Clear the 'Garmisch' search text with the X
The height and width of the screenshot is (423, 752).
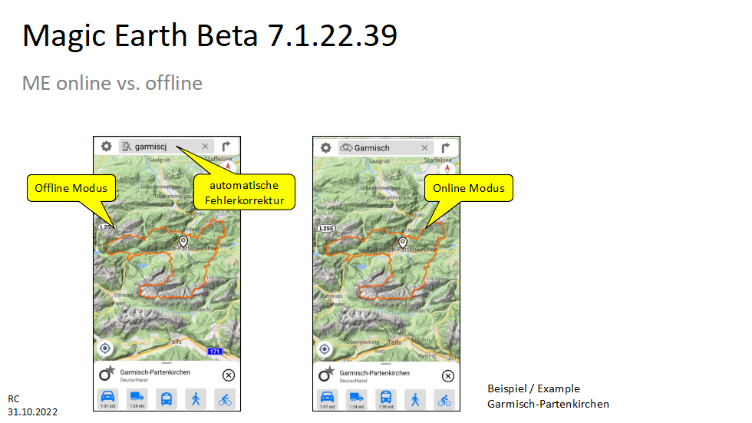click(424, 147)
